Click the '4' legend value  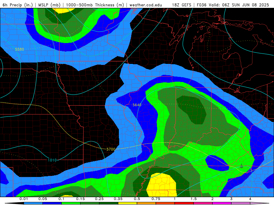pos(250,199)
